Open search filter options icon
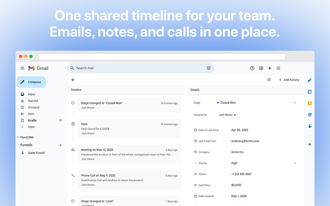 [209, 68]
